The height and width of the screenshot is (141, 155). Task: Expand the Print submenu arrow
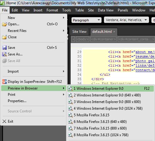point(64,95)
